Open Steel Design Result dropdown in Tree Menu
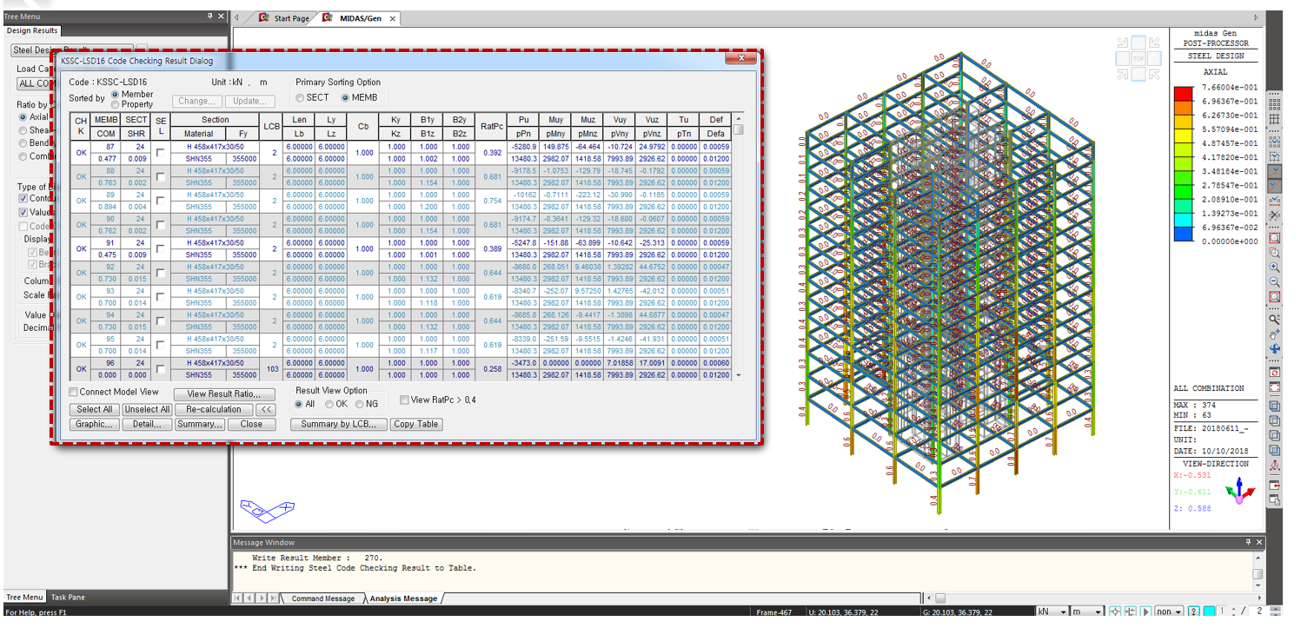 click(71, 50)
